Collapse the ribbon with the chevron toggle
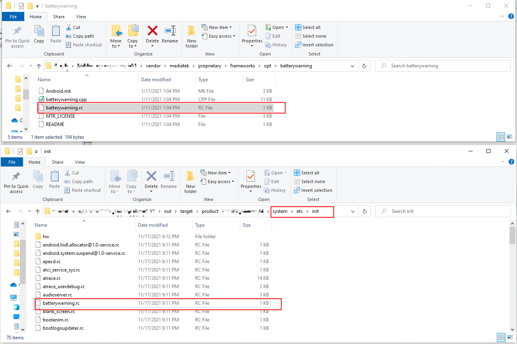 click(x=502, y=16)
